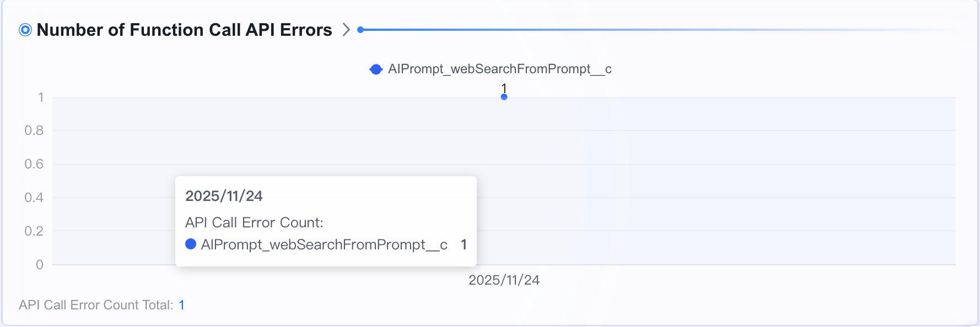This screenshot has width=980, height=327.
Task: Click the 0.8 y-axis tick label
Action: click(34, 130)
